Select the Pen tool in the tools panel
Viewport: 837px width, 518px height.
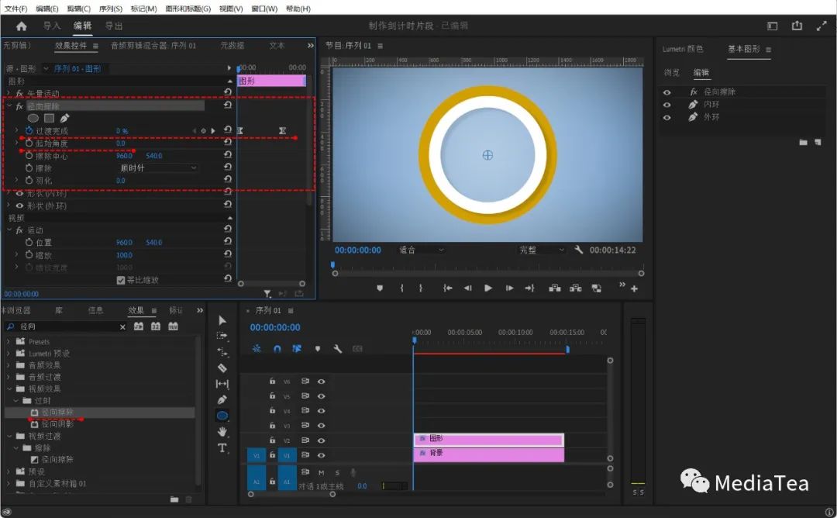(x=222, y=399)
